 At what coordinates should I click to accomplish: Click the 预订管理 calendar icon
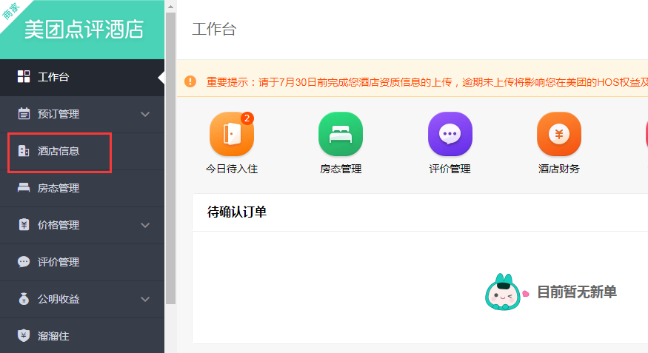(24, 113)
